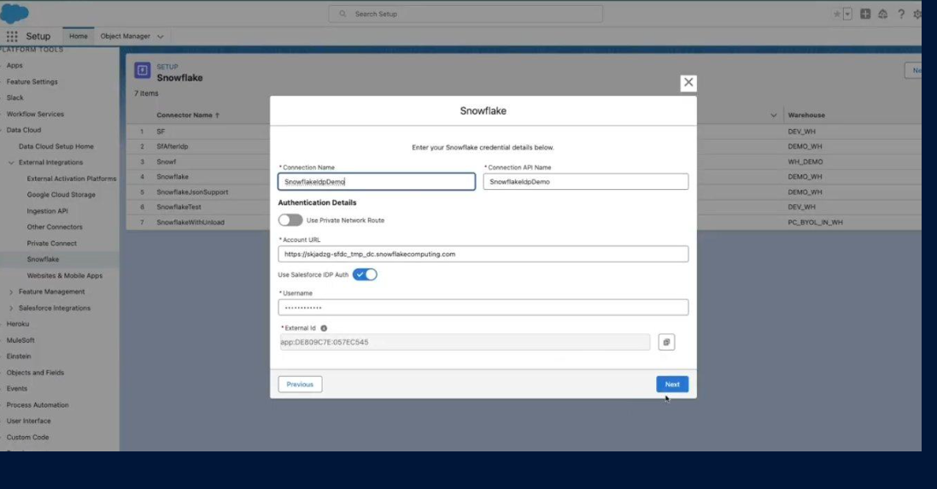The height and width of the screenshot is (489, 937).
Task: Click the PC_BYOL_IN_WH warehouse cell
Action: 815,222
